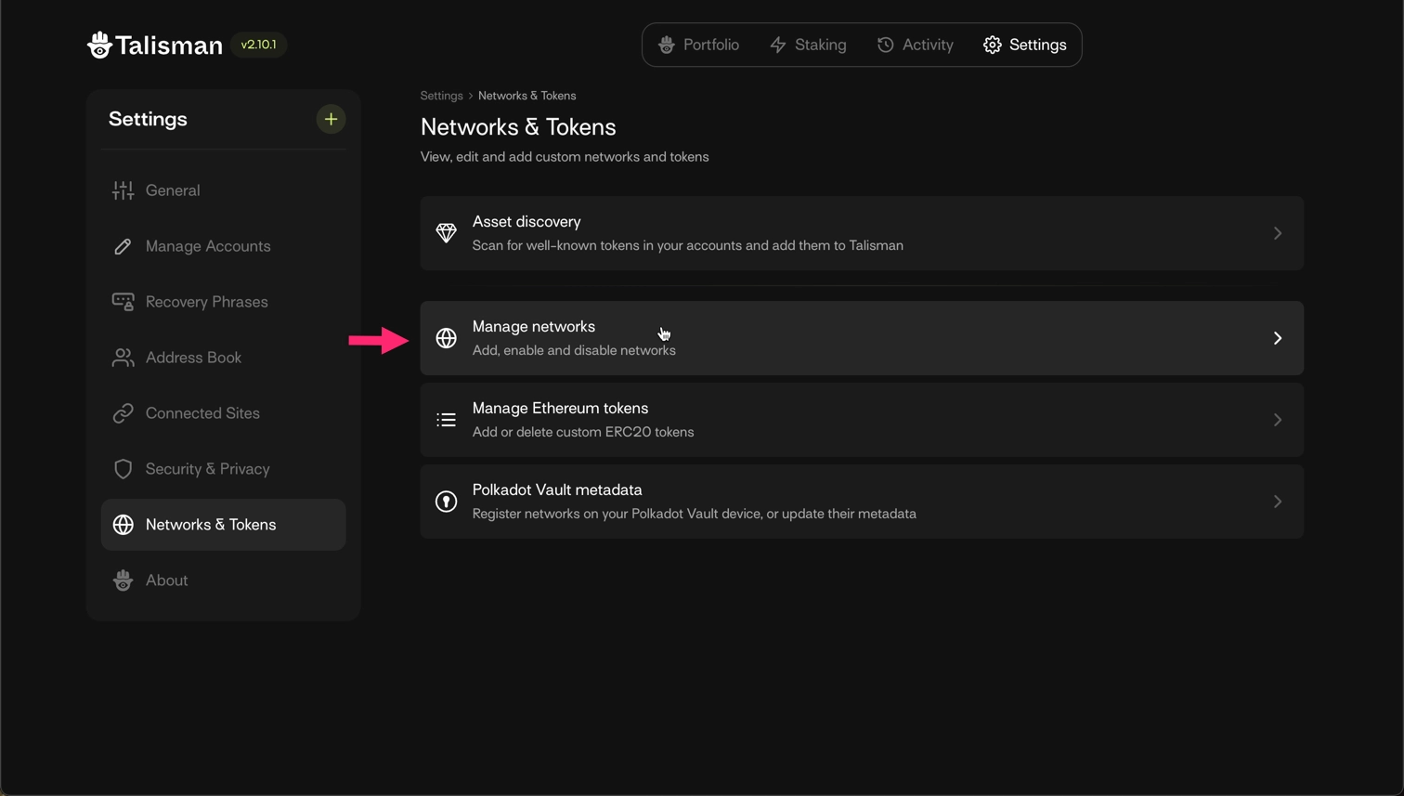Open the Polkadot Vault metadata row

coord(862,502)
